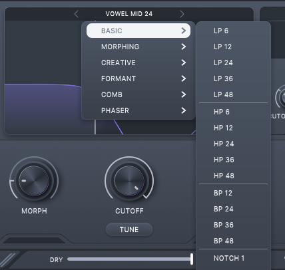Click the CUTOFF knob
The image size is (285, 270).
coord(129,181)
